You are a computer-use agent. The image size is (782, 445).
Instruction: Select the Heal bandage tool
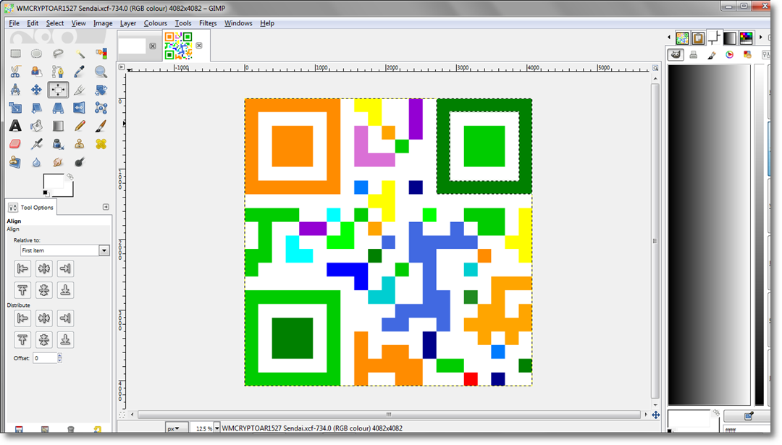(x=101, y=144)
